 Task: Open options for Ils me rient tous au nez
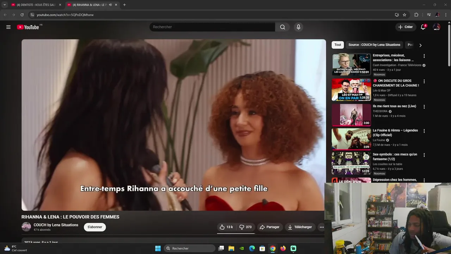coord(424,107)
